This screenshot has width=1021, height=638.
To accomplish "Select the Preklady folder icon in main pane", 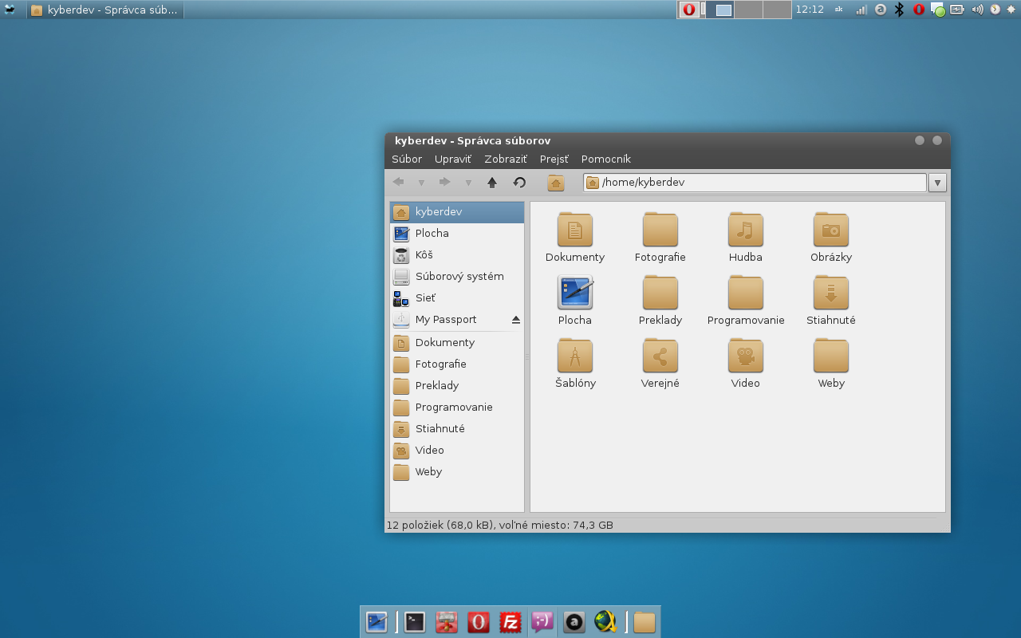I will [x=660, y=301].
